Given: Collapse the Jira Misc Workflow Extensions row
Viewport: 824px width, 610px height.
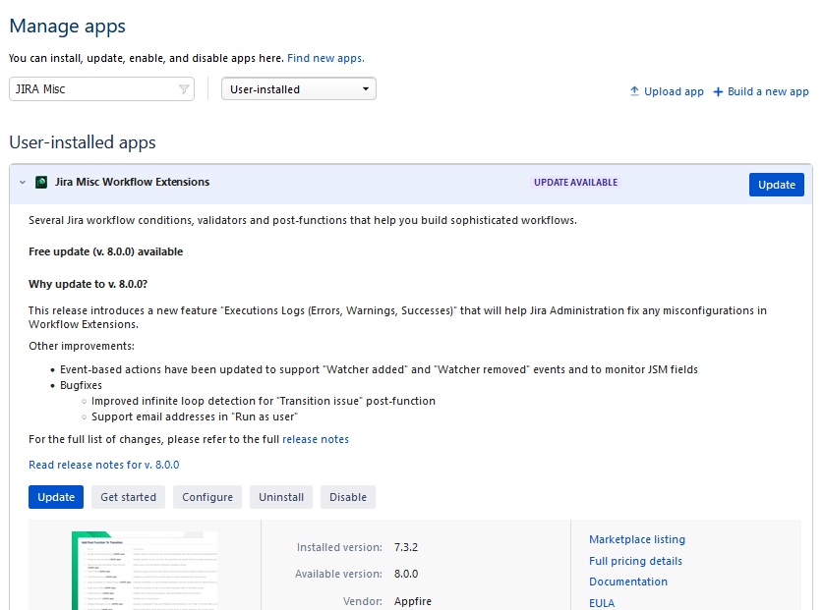Looking at the screenshot, I should (x=22, y=182).
